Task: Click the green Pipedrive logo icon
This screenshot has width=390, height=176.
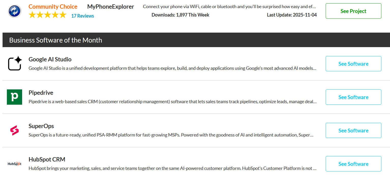Action: pyautogui.click(x=15, y=97)
